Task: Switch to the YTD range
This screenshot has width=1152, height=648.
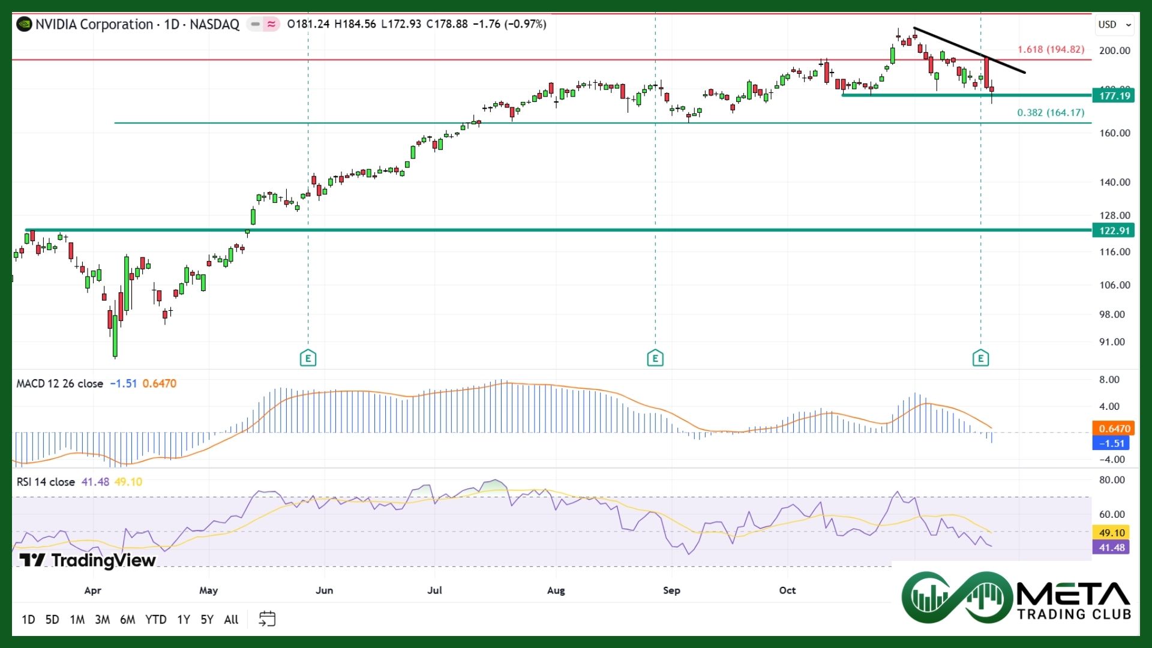Action: [156, 620]
